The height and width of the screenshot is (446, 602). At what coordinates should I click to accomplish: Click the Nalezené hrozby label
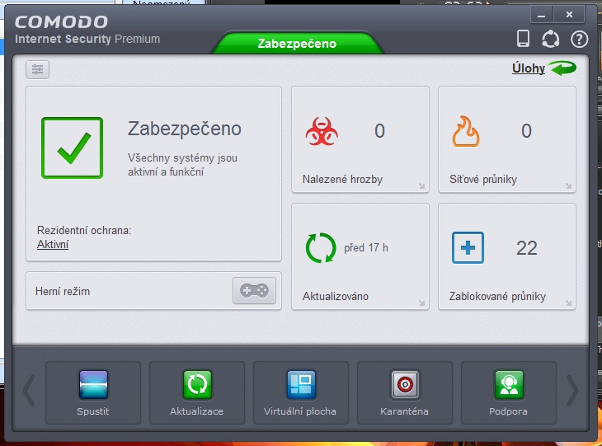click(x=342, y=179)
